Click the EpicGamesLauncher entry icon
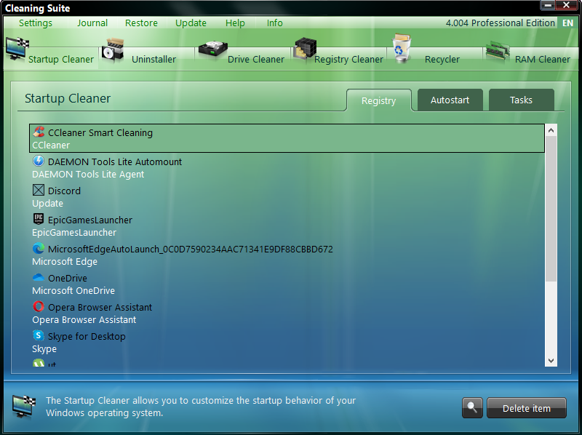 pos(39,219)
